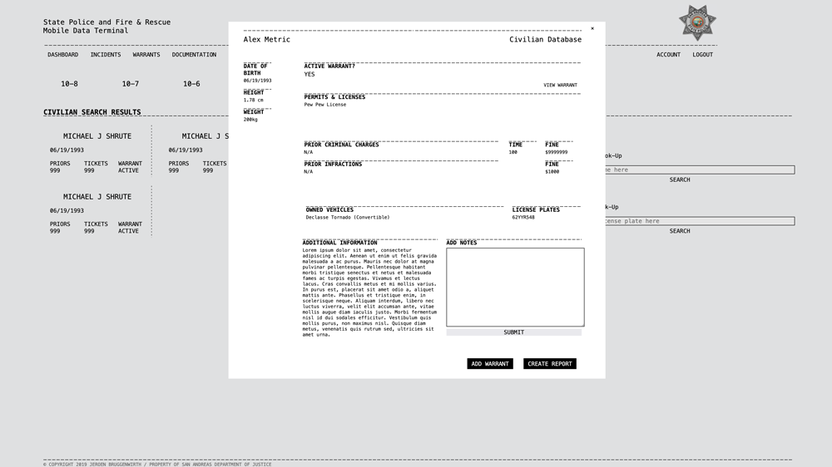
Task: Log out of the terminal
Action: point(702,55)
